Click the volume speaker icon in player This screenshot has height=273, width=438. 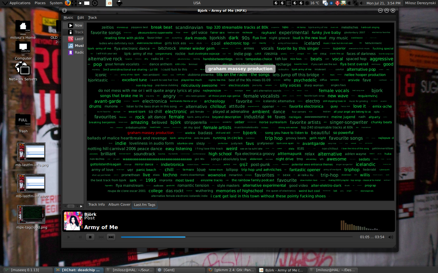point(391,237)
